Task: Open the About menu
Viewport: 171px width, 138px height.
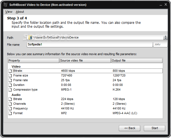Action: point(20,12)
